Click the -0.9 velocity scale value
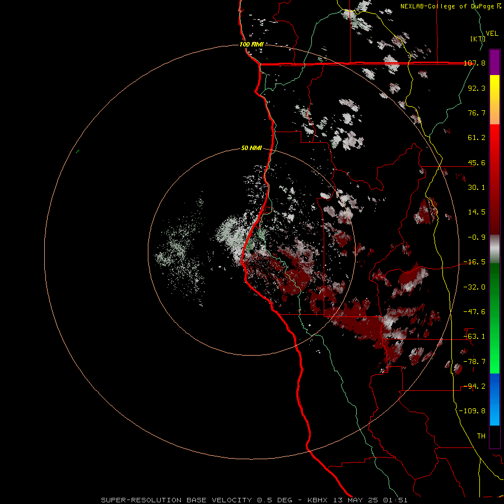 [x=477, y=237]
